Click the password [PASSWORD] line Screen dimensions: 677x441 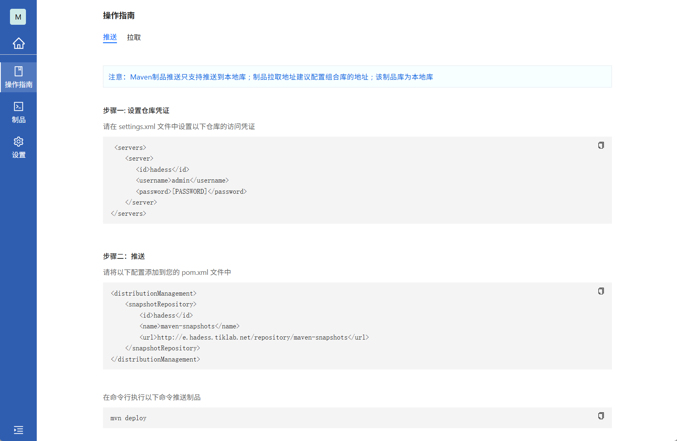[191, 192]
